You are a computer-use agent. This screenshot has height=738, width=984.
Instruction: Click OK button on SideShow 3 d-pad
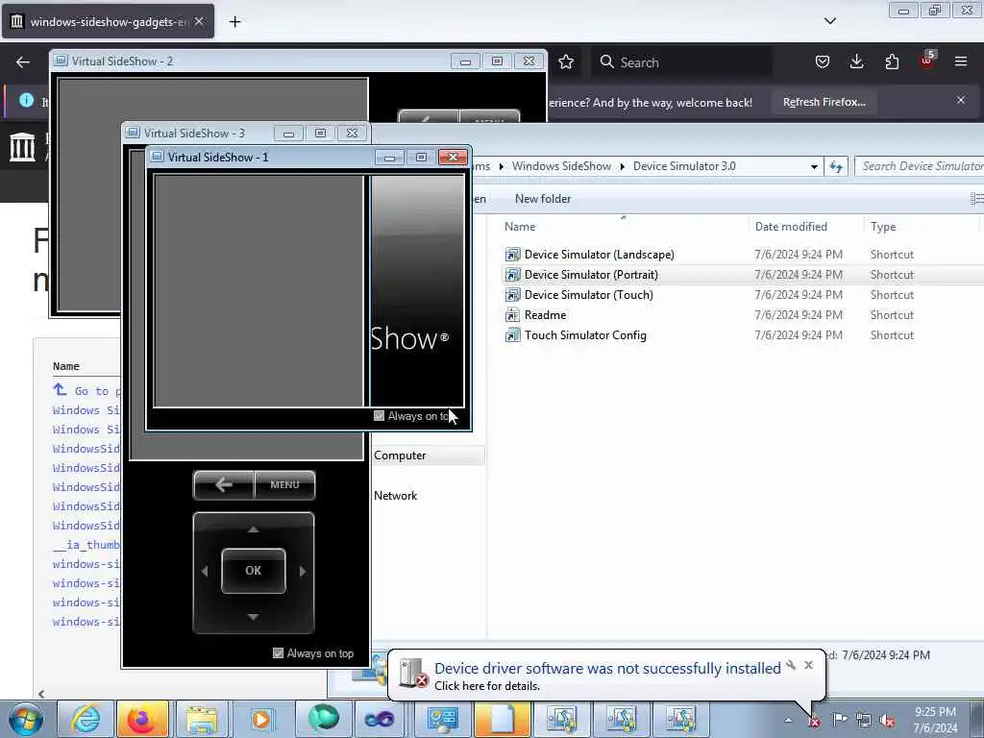[x=254, y=571]
